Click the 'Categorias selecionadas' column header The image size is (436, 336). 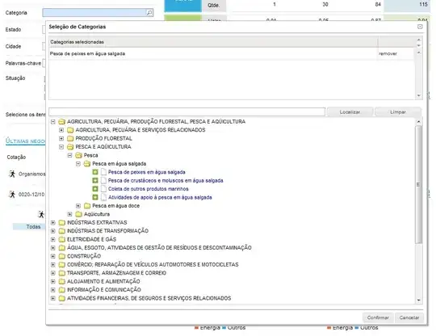click(x=213, y=42)
